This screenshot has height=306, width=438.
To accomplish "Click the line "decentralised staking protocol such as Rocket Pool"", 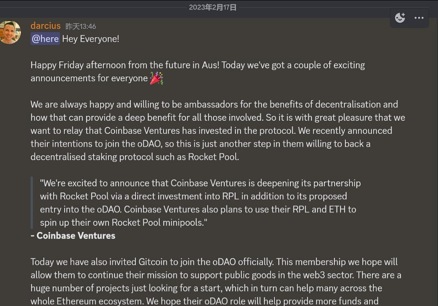I will click(135, 157).
